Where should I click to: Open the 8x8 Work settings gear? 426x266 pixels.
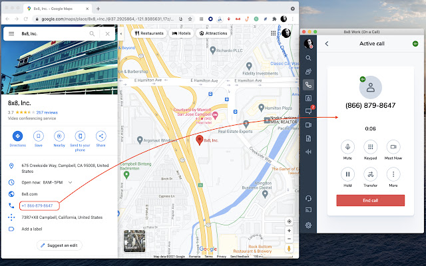pyautogui.click(x=309, y=225)
